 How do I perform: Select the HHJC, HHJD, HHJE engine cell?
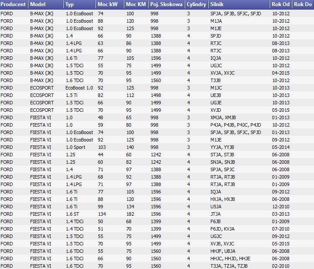[x=230, y=259]
